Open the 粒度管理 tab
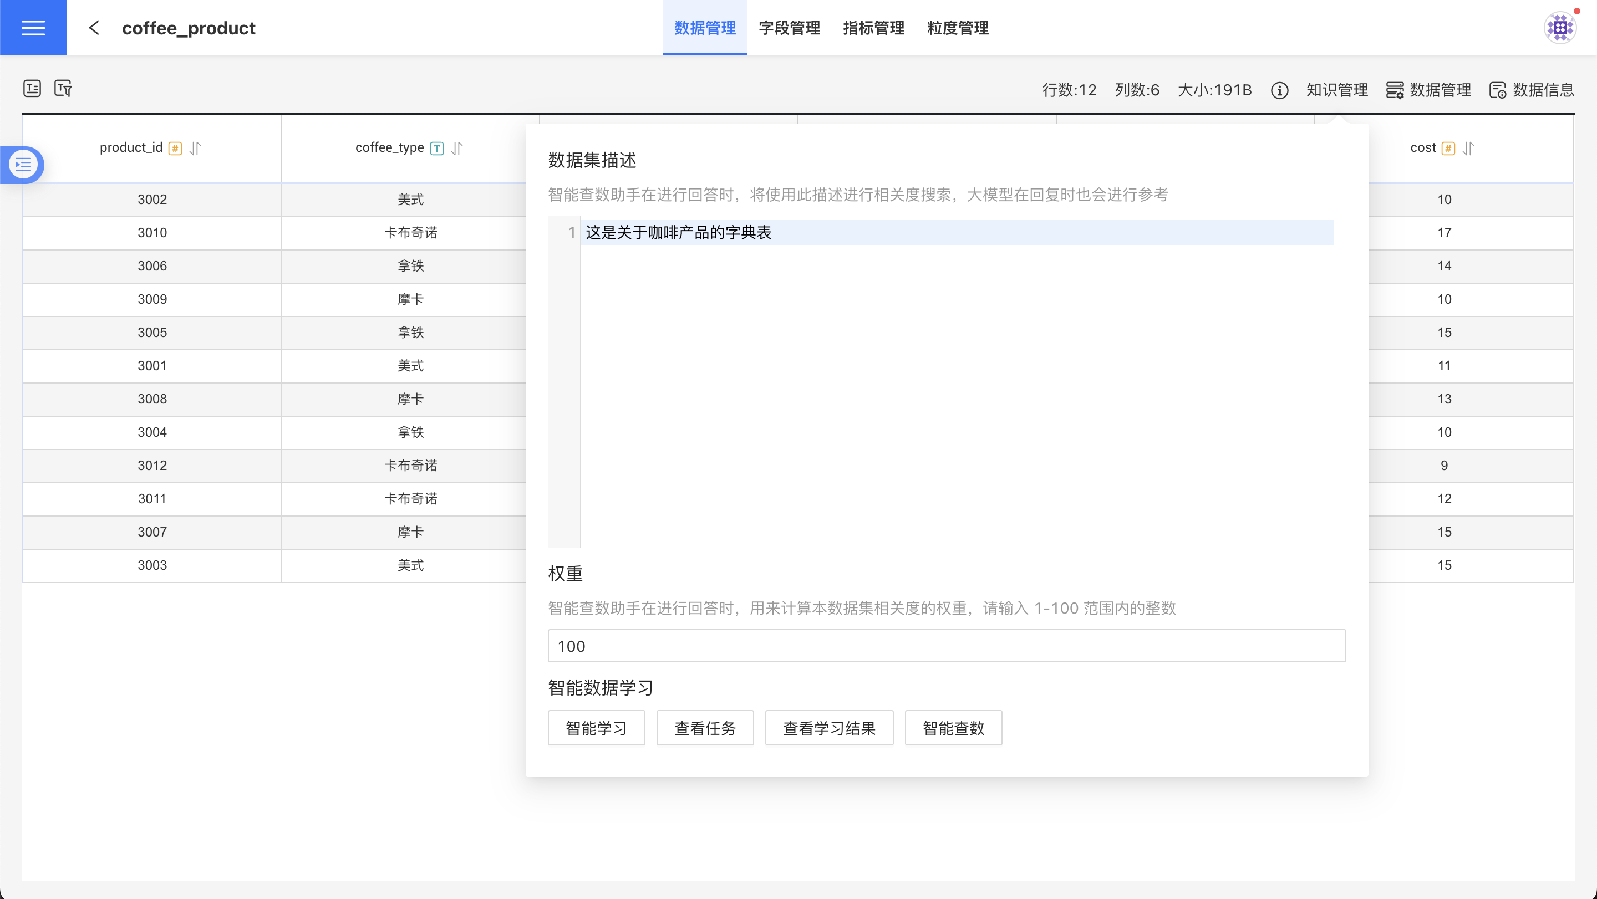Screen dimensions: 1597x899 click(x=958, y=28)
